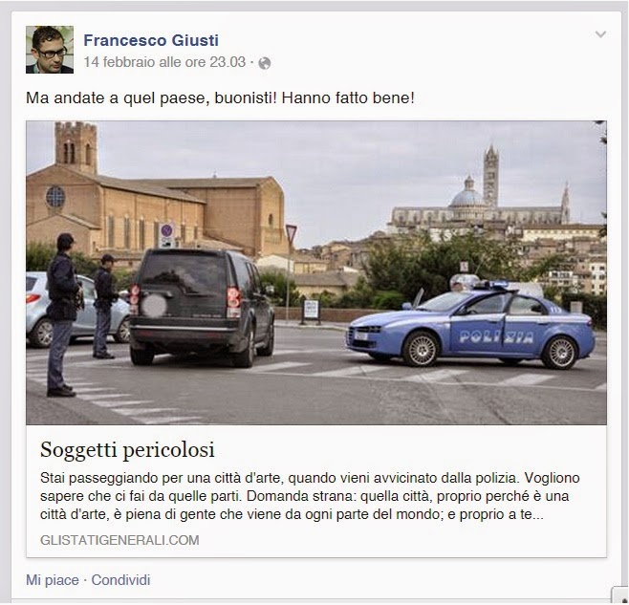Click Condividi to share the post
Screen dimensions: 629x605
coord(120,580)
